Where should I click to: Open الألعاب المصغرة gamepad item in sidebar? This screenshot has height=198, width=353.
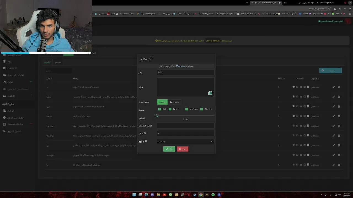point(13,75)
